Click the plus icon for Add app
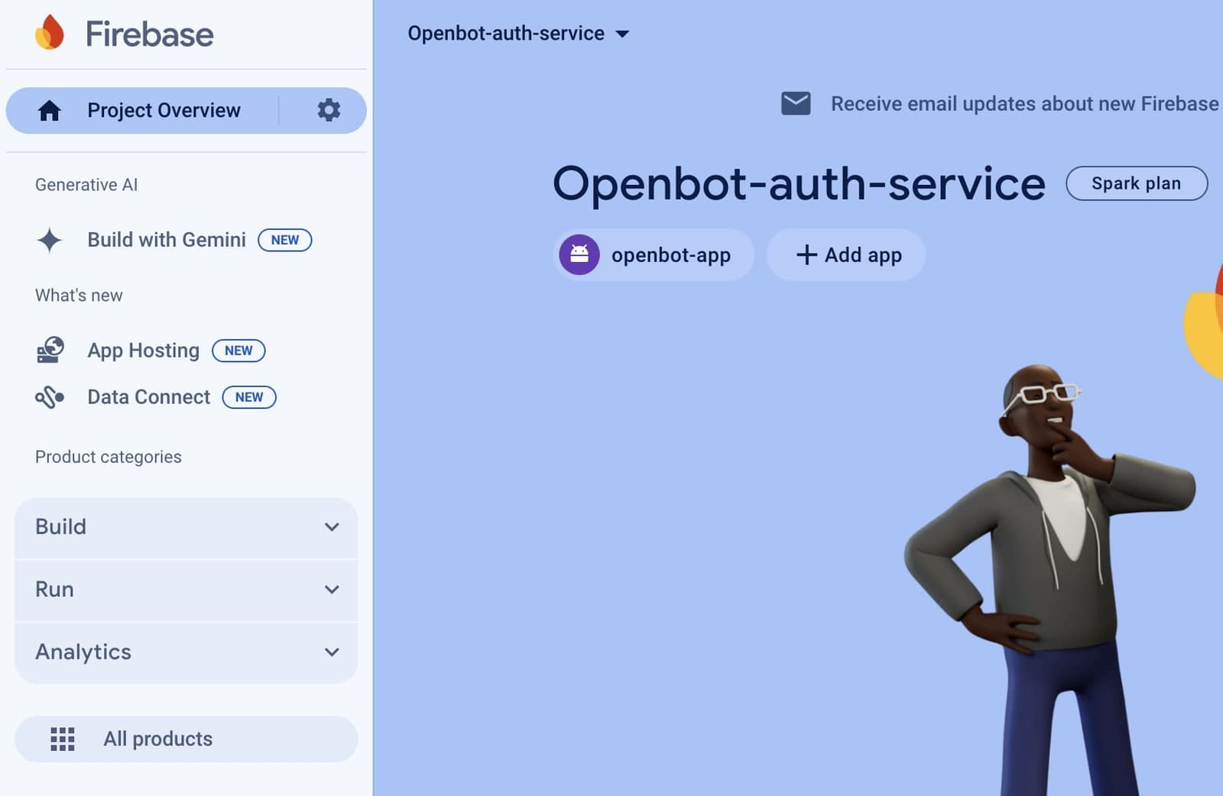Screen dimensions: 1223x796 806,254
